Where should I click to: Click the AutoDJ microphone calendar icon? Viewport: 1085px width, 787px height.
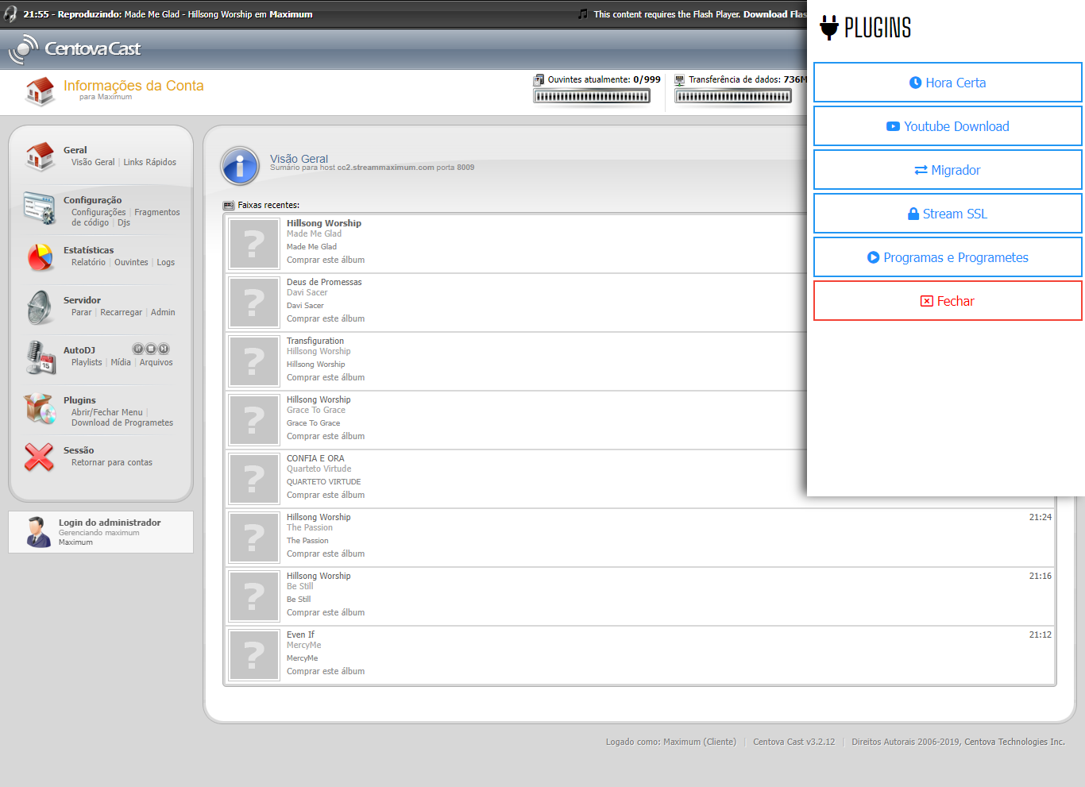tap(40, 357)
